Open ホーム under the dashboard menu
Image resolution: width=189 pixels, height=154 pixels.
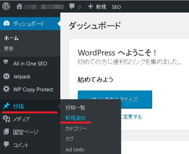[11, 38]
